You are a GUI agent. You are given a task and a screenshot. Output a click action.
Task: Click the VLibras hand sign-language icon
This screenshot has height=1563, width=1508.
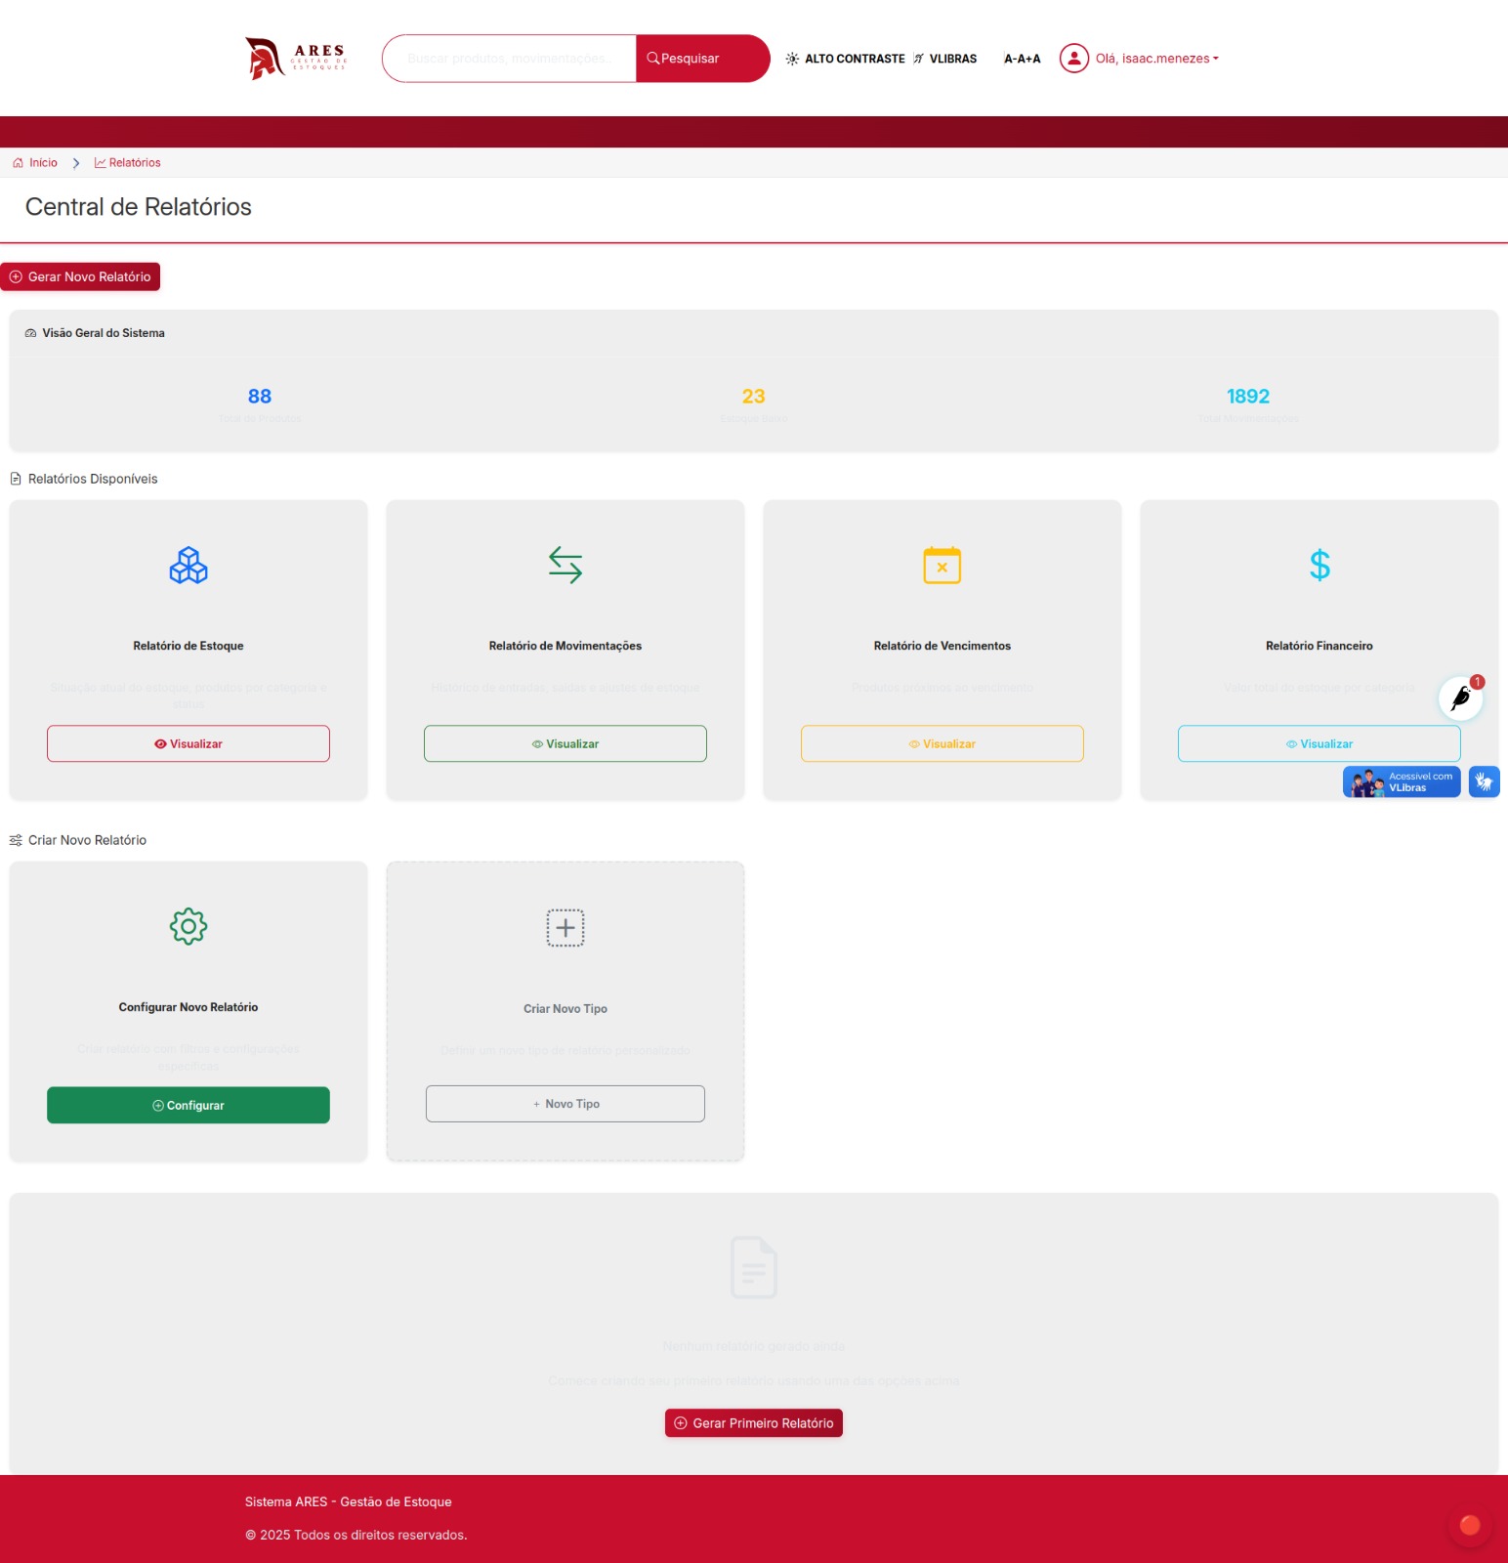click(1484, 781)
